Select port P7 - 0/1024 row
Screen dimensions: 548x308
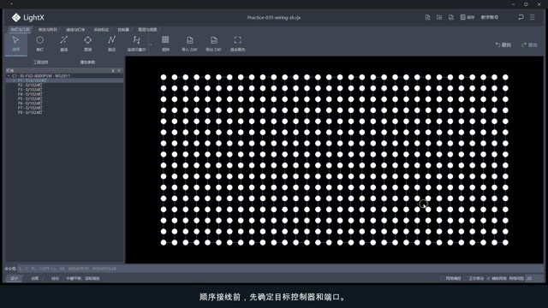(x=65, y=108)
